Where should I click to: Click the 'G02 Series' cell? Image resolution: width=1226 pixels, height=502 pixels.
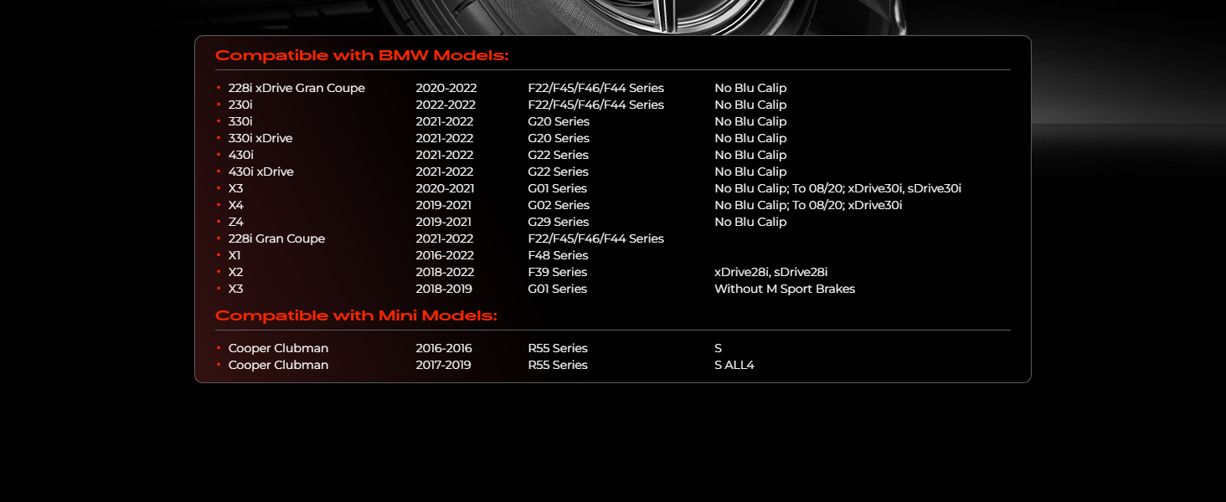(x=559, y=205)
